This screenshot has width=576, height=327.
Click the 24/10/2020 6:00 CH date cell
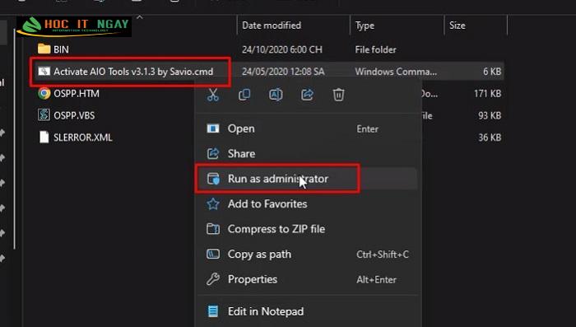[282, 49]
